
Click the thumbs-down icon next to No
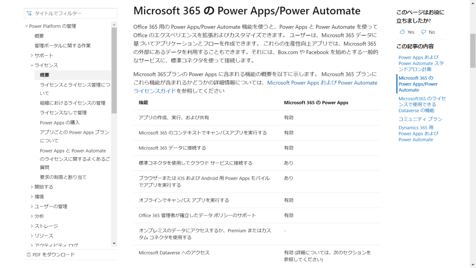(x=424, y=32)
